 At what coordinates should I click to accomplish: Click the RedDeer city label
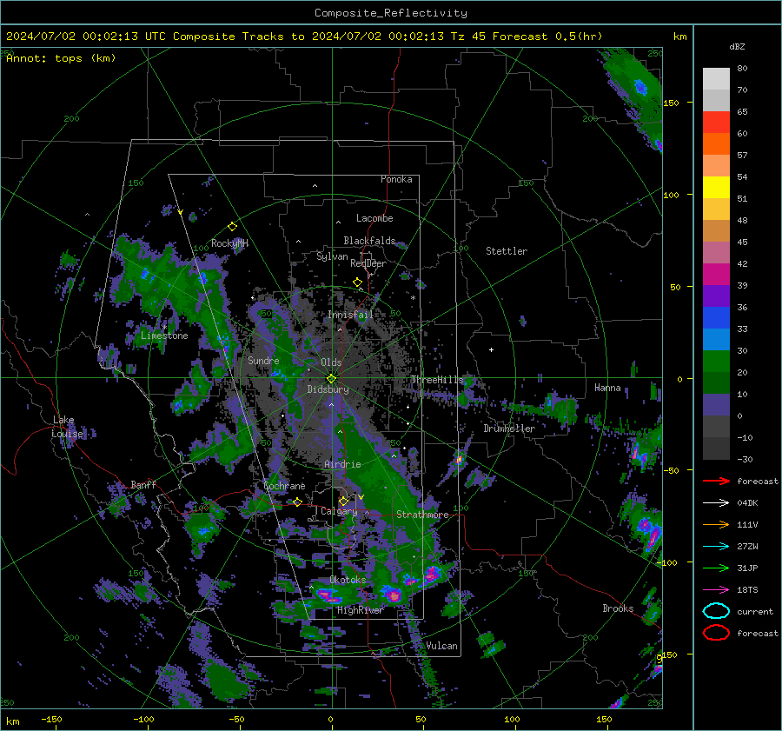[x=368, y=263]
